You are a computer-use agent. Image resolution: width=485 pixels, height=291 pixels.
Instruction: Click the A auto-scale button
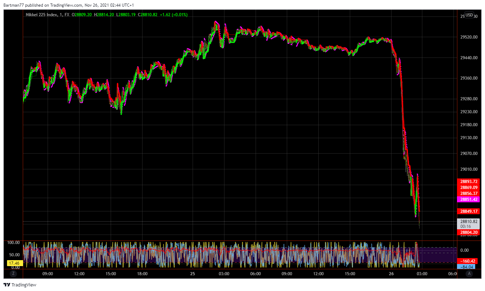click(469, 273)
